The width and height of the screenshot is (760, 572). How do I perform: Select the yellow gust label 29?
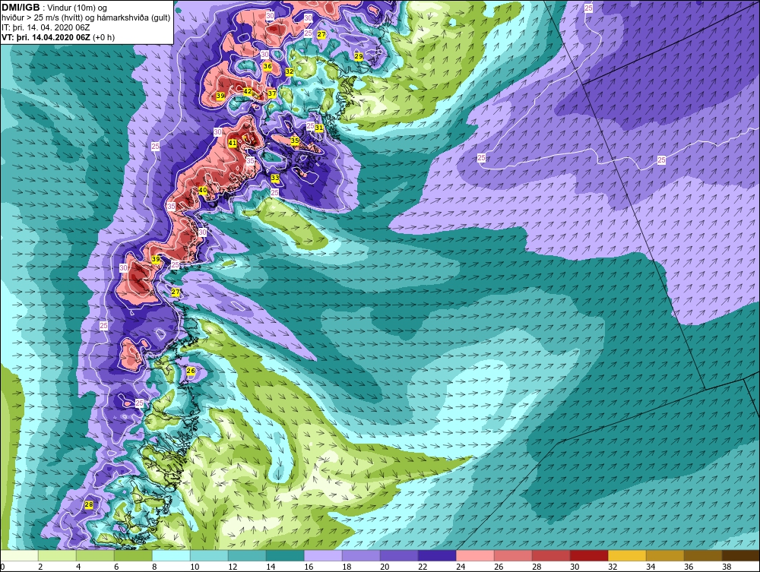click(x=358, y=56)
